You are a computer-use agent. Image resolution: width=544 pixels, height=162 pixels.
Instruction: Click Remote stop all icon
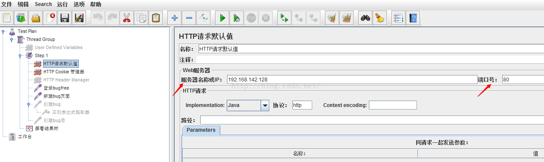(x=299, y=18)
